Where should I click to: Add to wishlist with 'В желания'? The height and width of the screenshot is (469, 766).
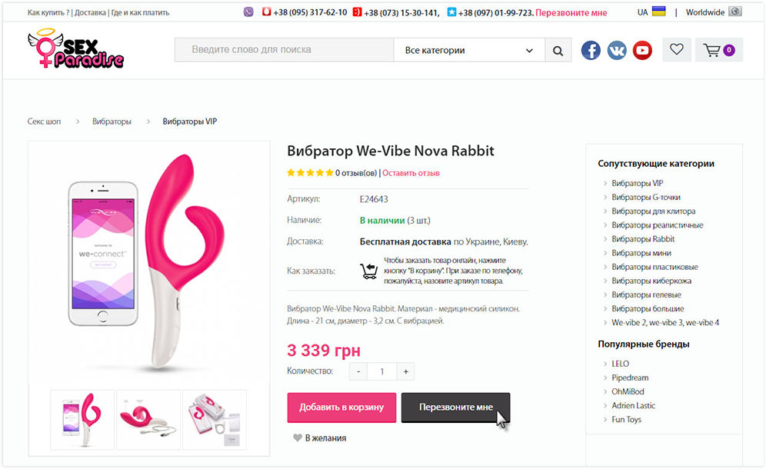(x=320, y=438)
